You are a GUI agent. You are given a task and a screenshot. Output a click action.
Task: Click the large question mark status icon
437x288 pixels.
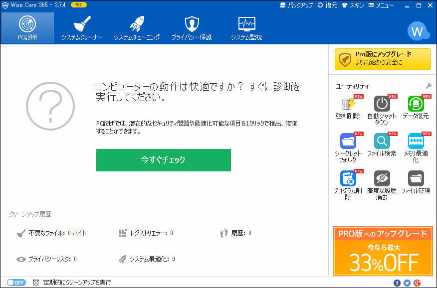pyautogui.click(x=50, y=106)
